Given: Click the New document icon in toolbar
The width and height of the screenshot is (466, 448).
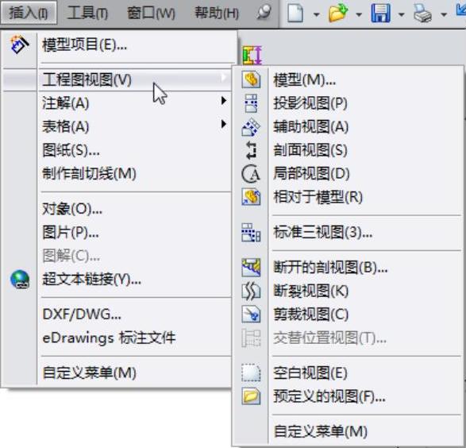Looking at the screenshot, I should pyautogui.click(x=295, y=13).
